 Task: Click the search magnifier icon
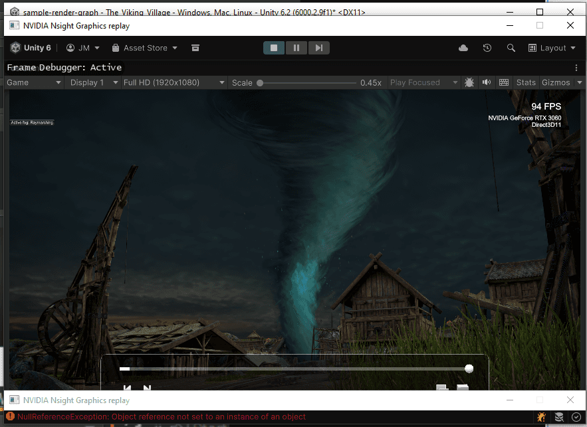[511, 48]
